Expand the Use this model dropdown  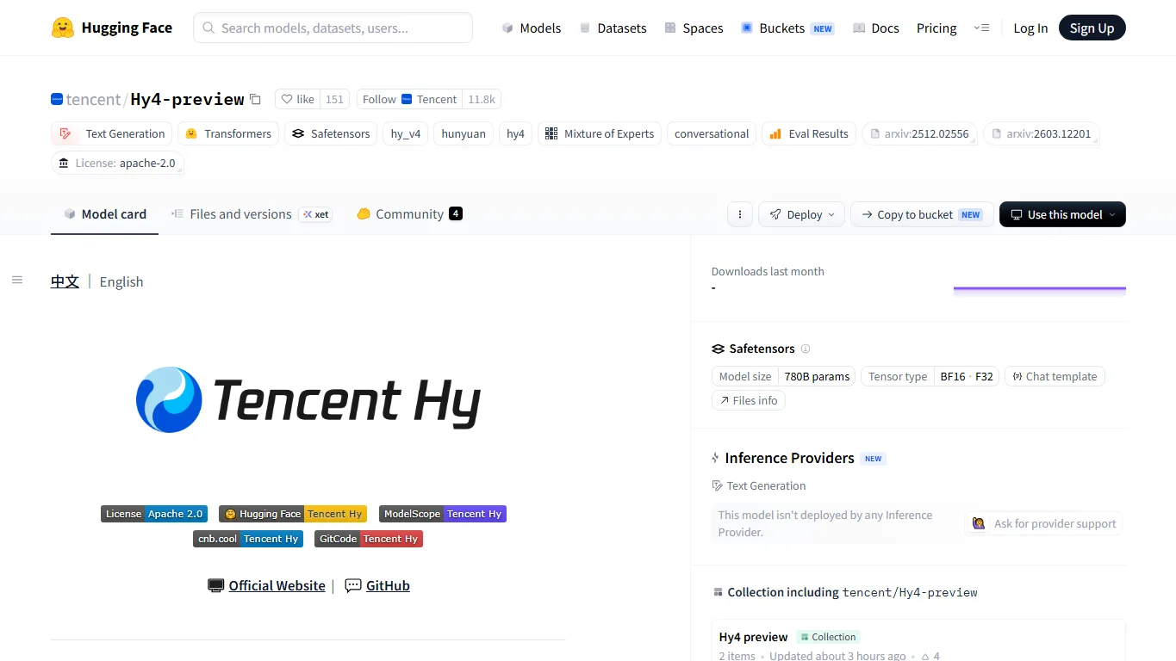click(1062, 214)
